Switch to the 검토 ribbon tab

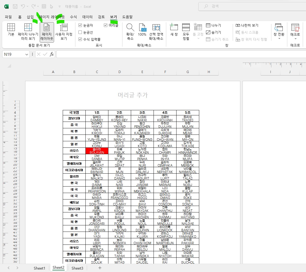(x=101, y=17)
